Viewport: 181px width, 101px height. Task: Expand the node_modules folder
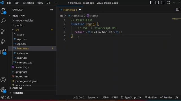pyautogui.click(x=32, y=20)
